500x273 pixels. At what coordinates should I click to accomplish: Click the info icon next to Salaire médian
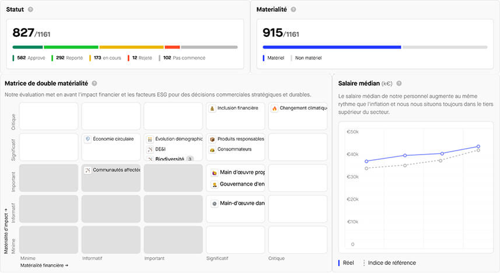399,83
